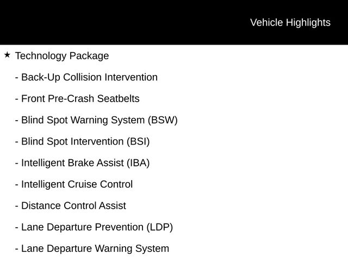The width and height of the screenshot is (348, 261).
Task: Click the dash before Front Pre-Crash Seatbelts
Action: [17, 99]
